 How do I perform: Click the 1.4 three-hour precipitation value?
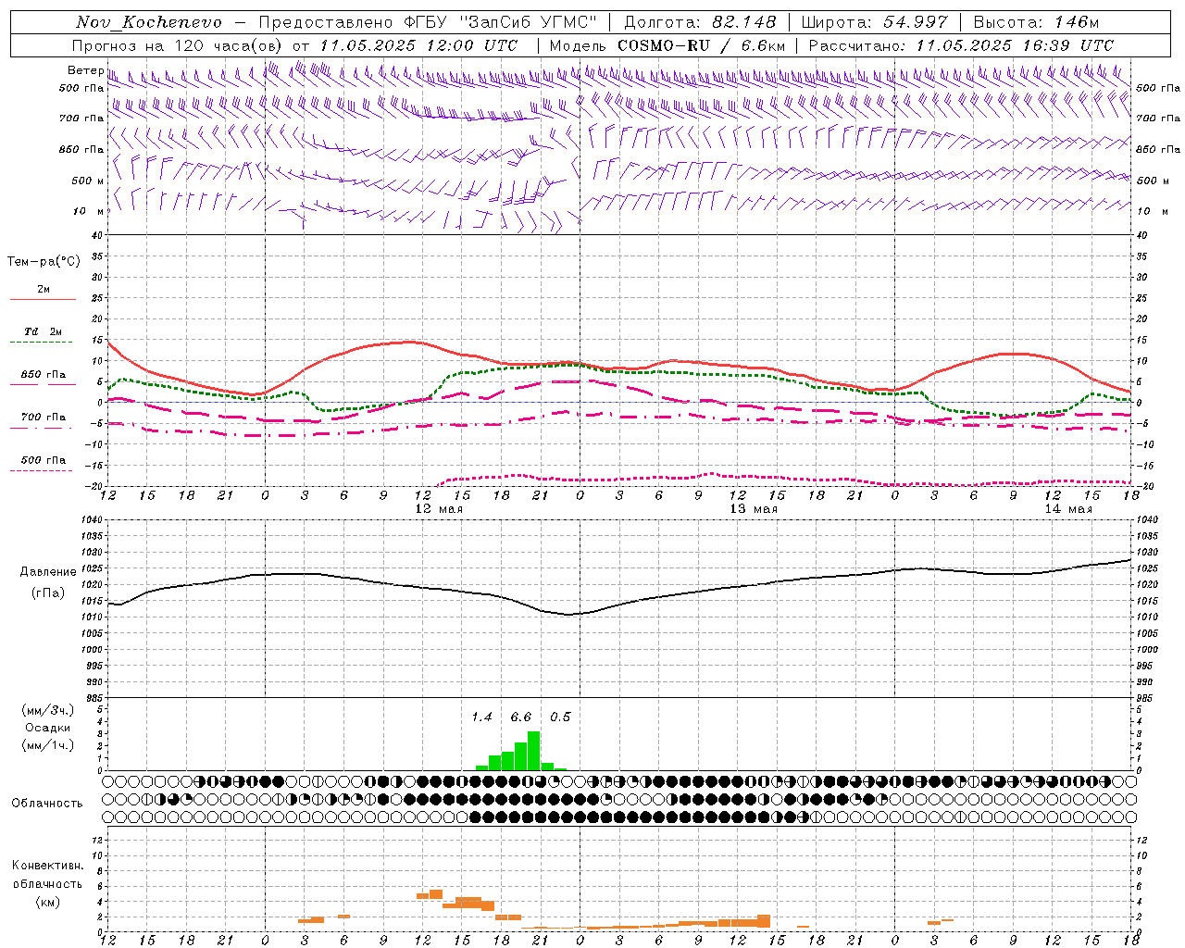click(x=481, y=717)
